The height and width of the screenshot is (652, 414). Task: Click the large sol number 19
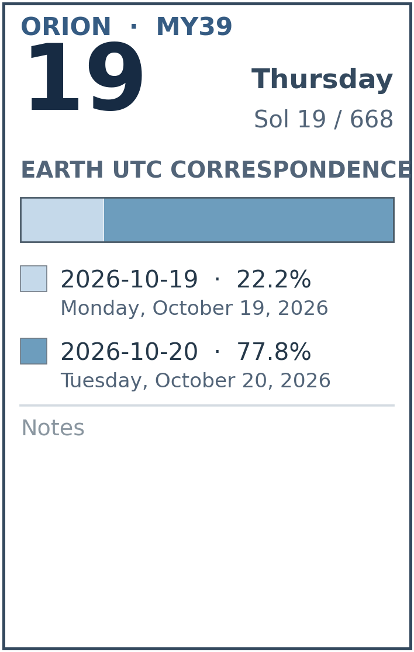pos(85,77)
